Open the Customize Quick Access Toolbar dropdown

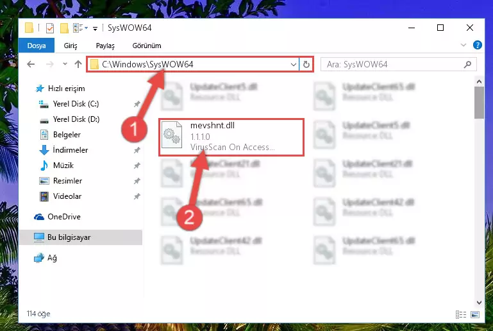coord(95,29)
